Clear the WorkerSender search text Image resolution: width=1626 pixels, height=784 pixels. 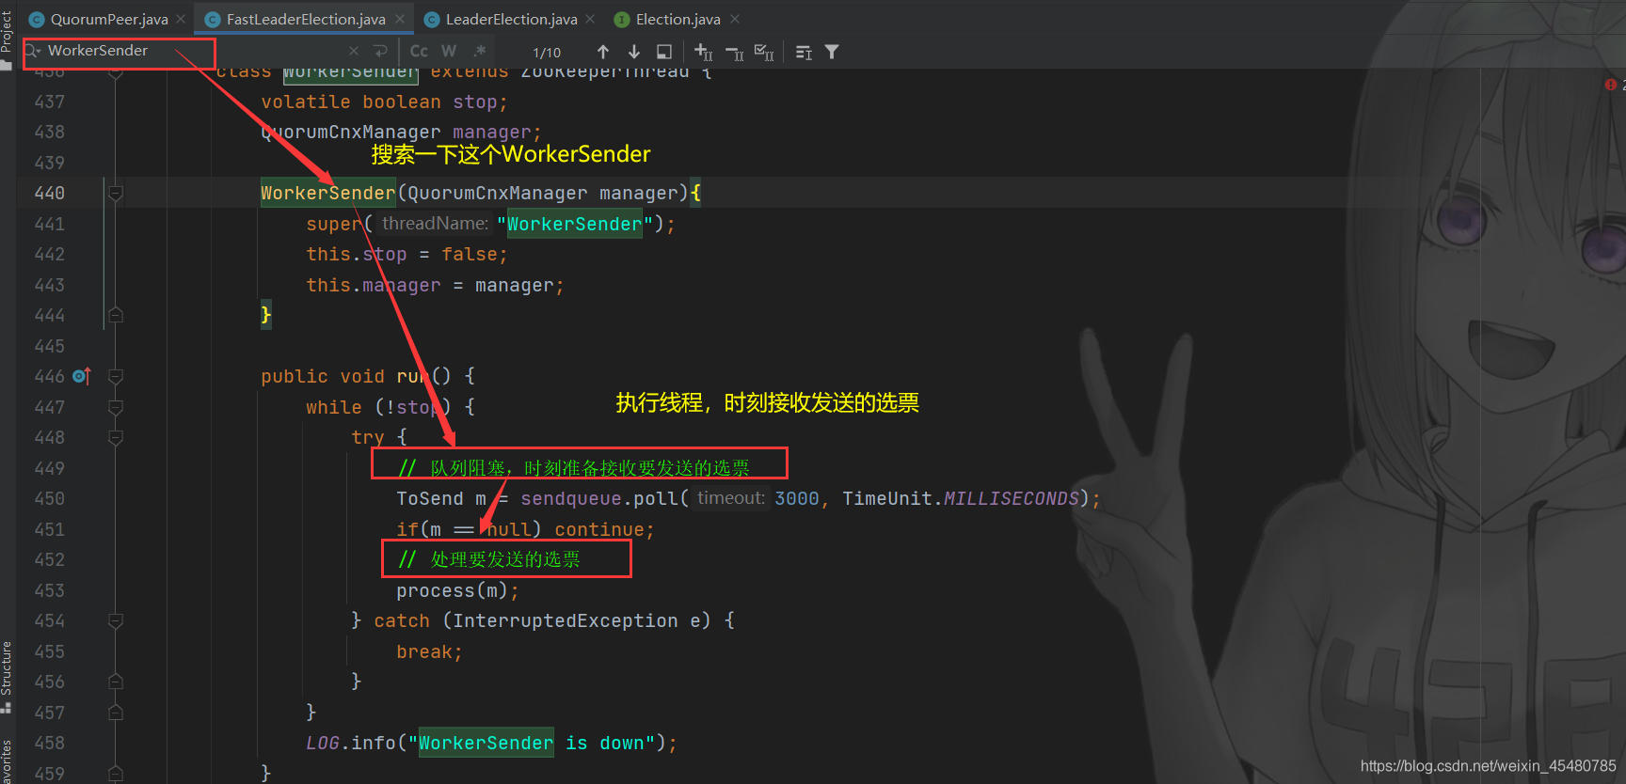coord(354,51)
